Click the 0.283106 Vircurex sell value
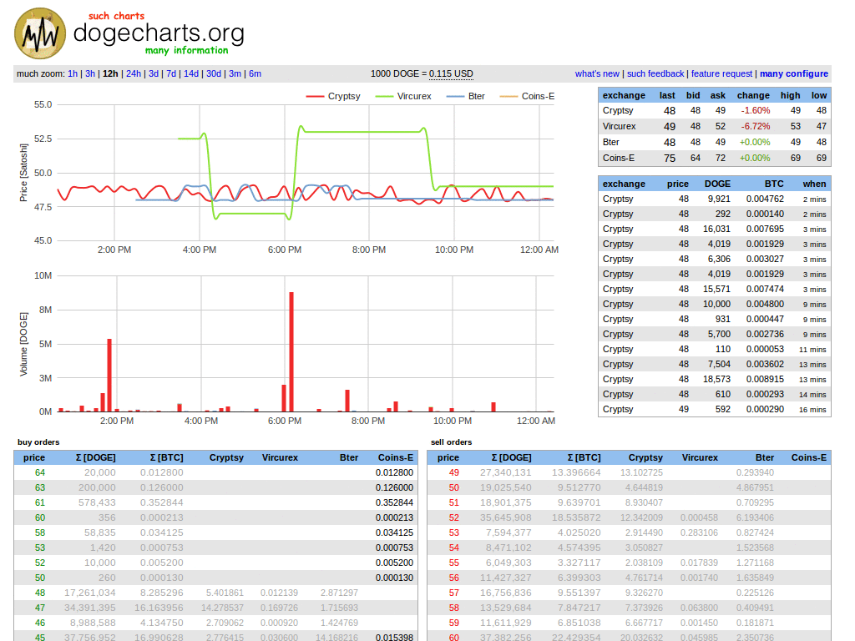 click(699, 532)
